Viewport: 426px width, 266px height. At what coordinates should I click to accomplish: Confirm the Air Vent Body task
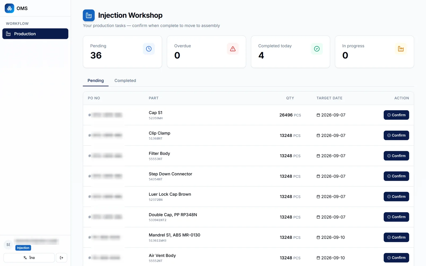point(396,258)
